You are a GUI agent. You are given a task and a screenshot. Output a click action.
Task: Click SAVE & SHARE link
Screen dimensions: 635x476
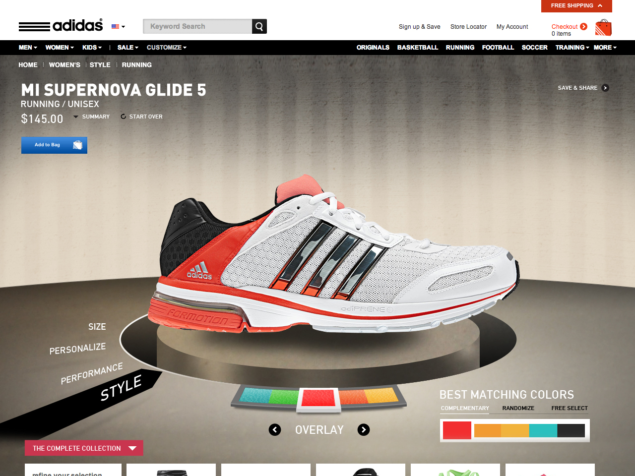pyautogui.click(x=577, y=88)
